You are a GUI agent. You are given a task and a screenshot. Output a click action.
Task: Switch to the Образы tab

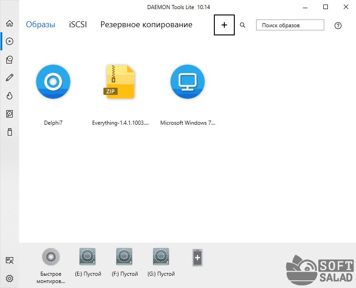[40, 24]
